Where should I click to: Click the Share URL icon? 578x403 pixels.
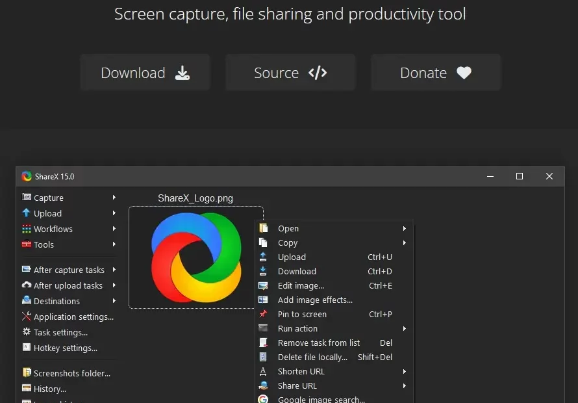[x=263, y=385]
